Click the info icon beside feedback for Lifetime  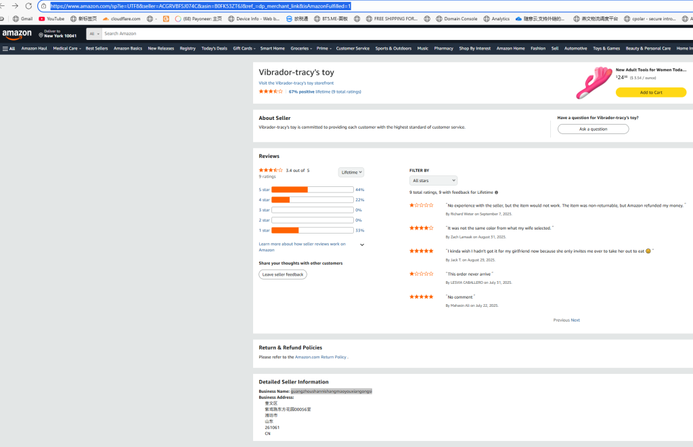tap(496, 192)
